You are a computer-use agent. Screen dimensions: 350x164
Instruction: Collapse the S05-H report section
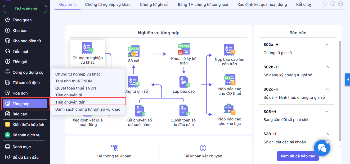327,112
